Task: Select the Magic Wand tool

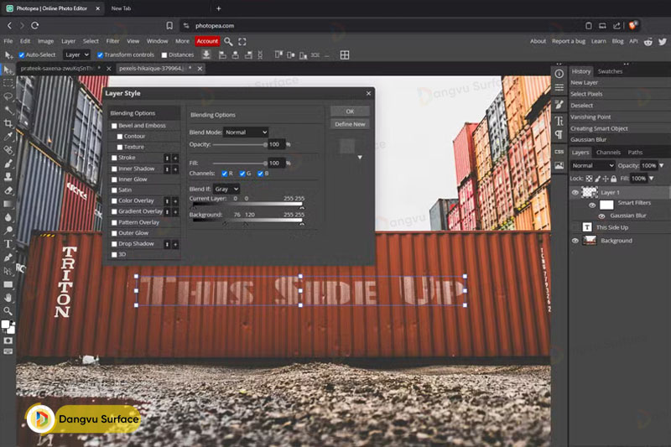Action: pyautogui.click(x=8, y=110)
